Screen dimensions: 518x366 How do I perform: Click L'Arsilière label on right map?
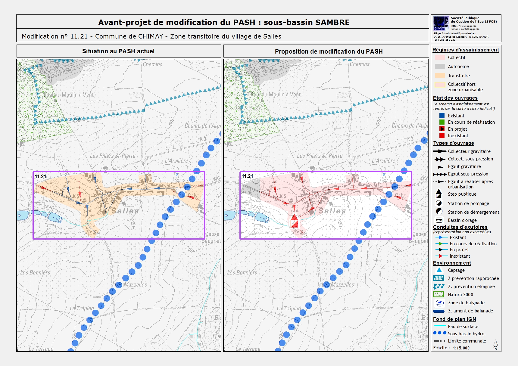(x=383, y=161)
